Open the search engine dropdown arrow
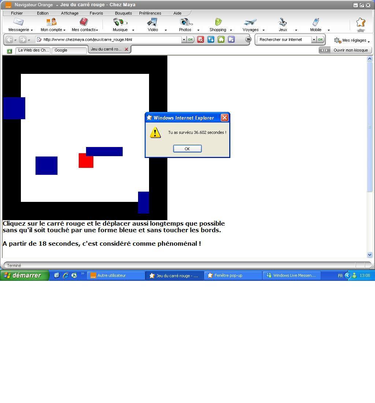The image size is (375, 403). point(314,39)
